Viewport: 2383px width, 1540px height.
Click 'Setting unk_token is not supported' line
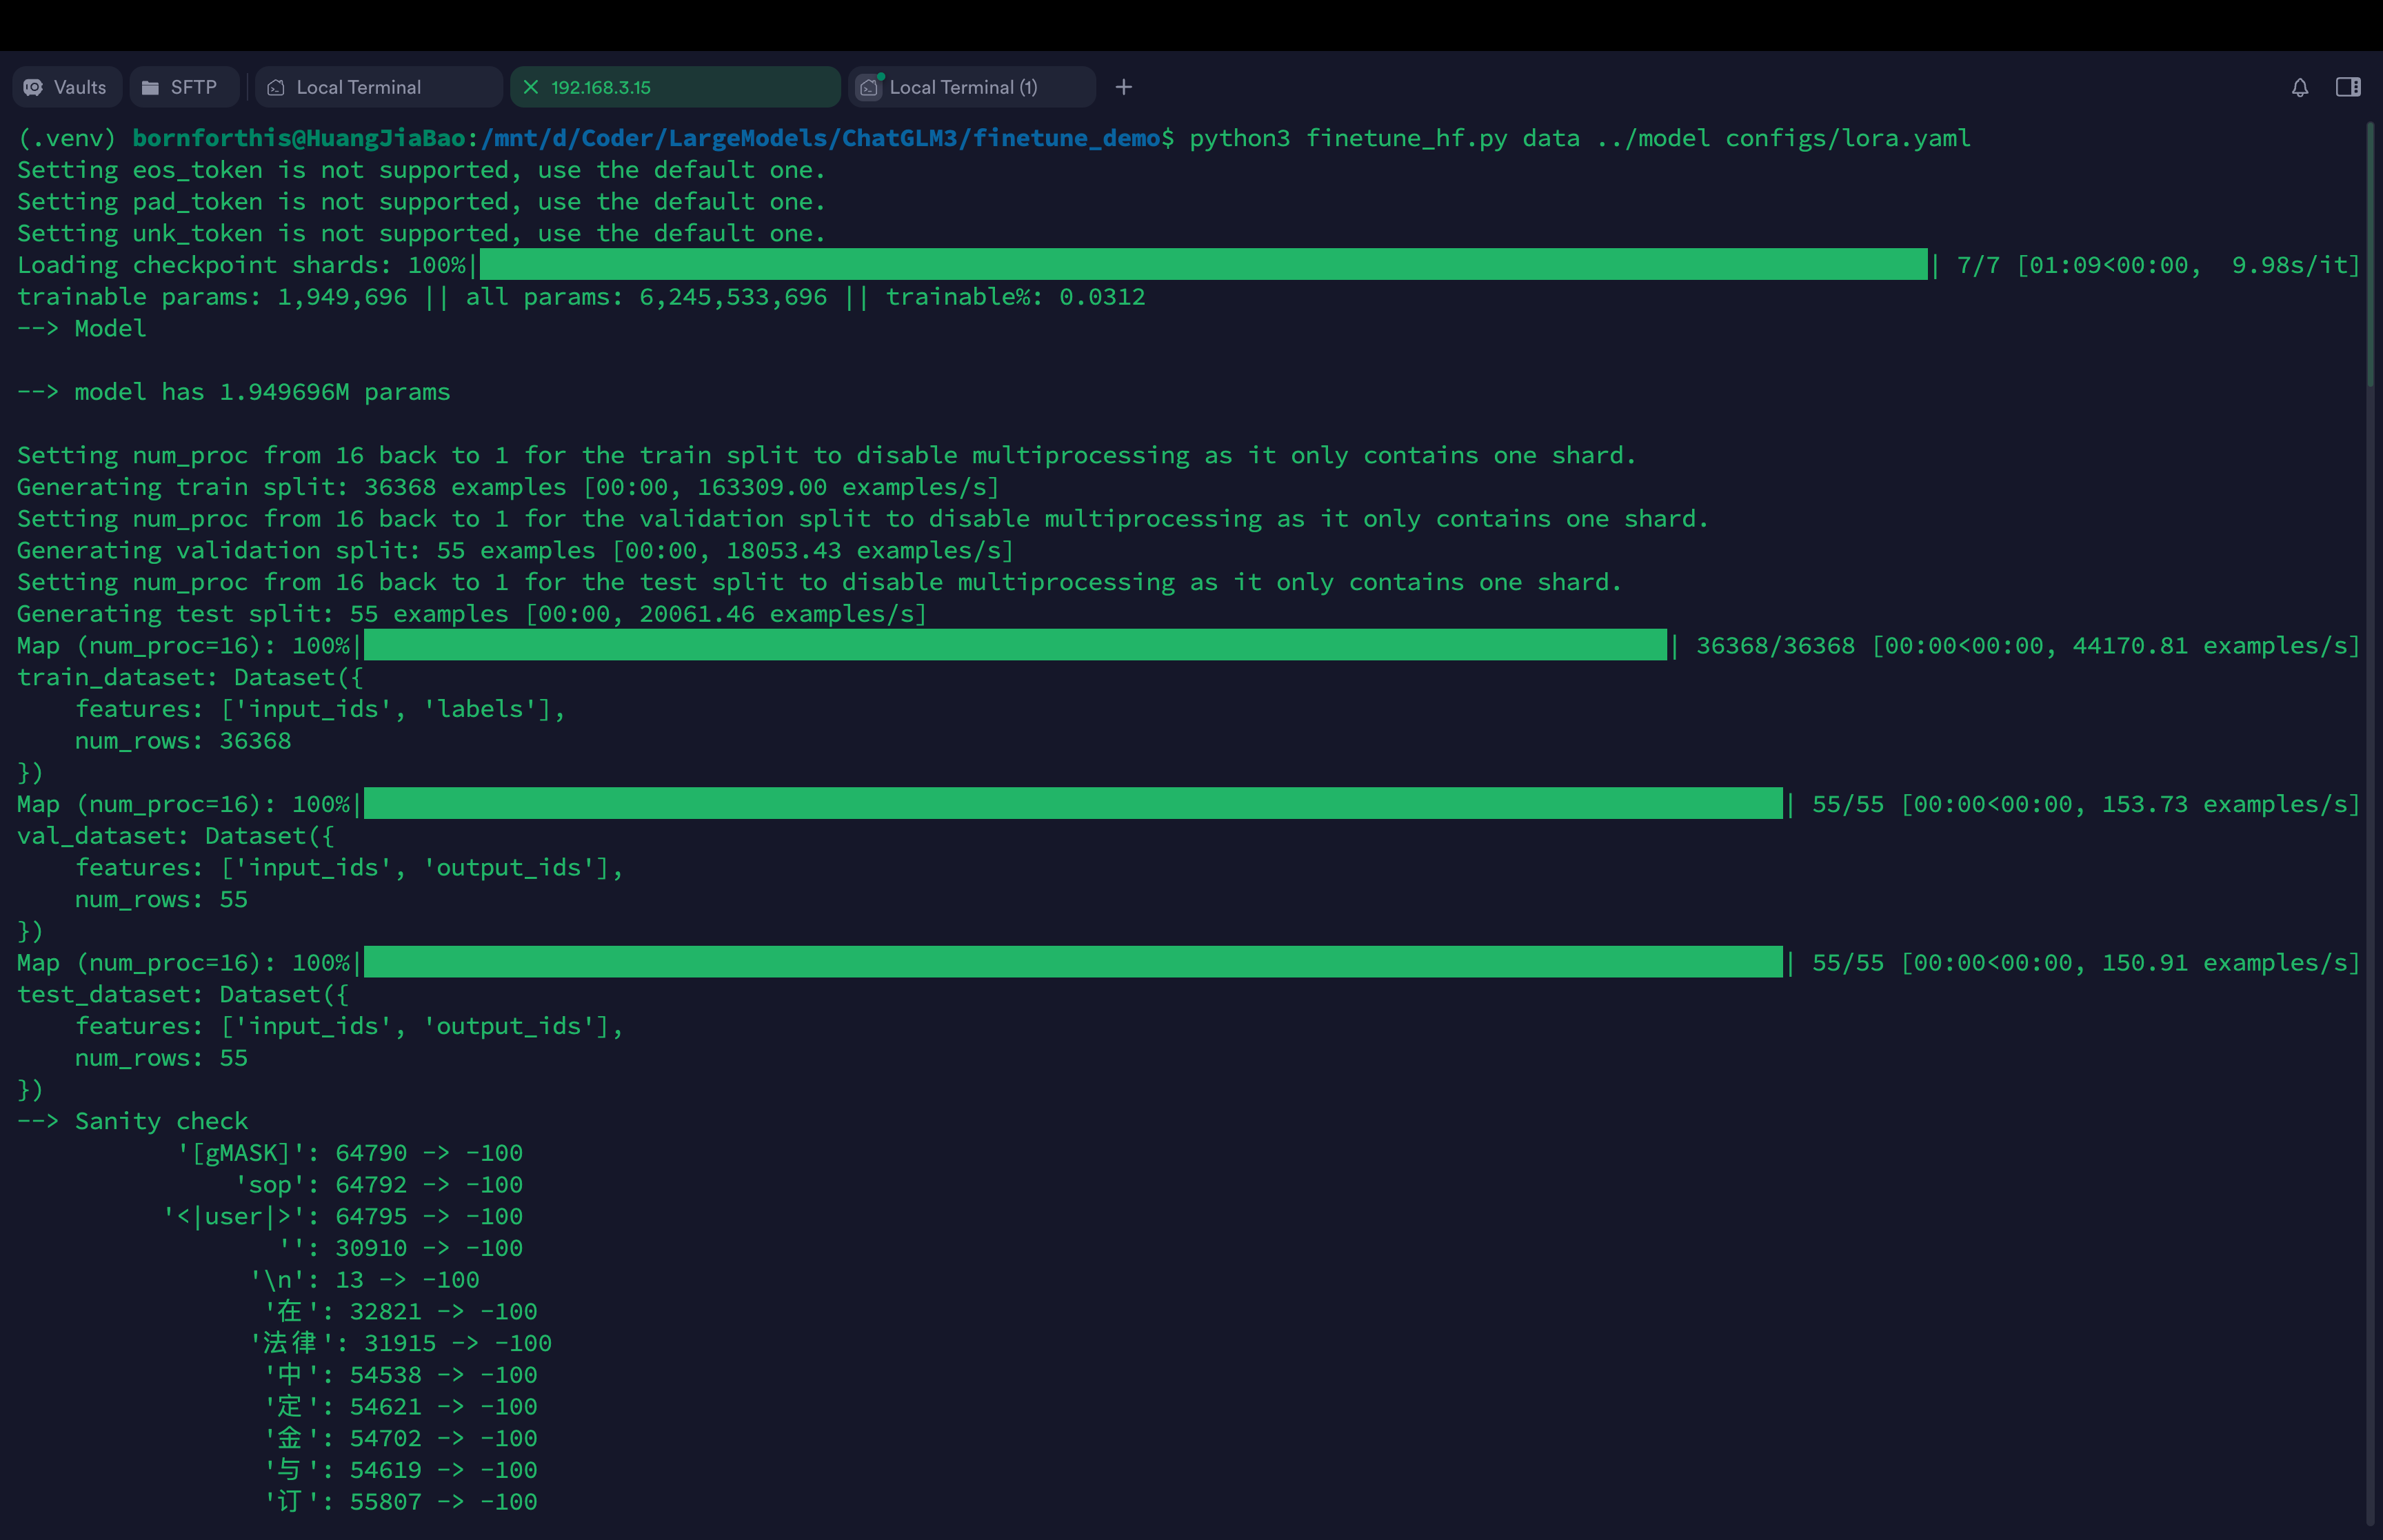point(421,233)
